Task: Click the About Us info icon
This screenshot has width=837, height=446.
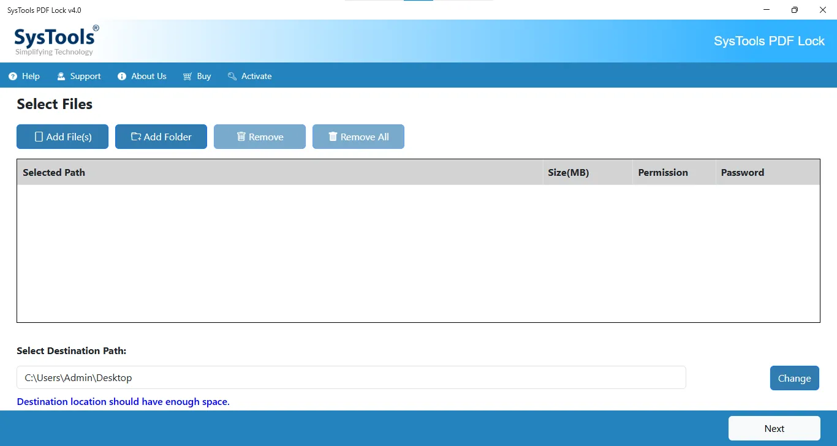Action: click(x=121, y=77)
